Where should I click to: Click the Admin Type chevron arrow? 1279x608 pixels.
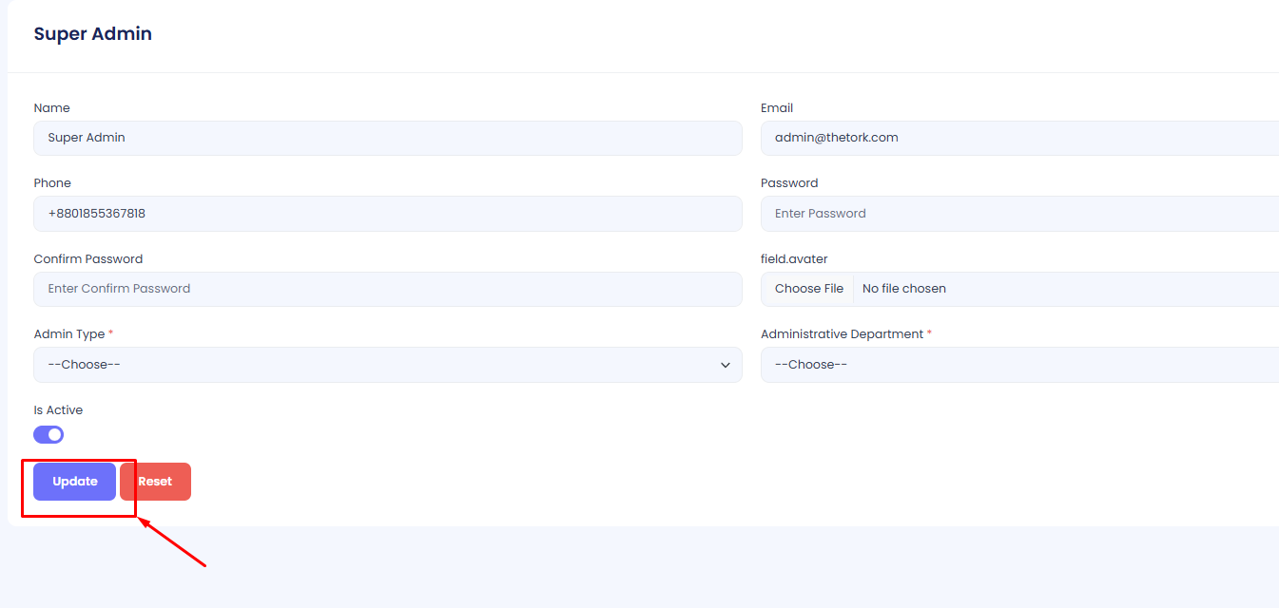coord(726,365)
